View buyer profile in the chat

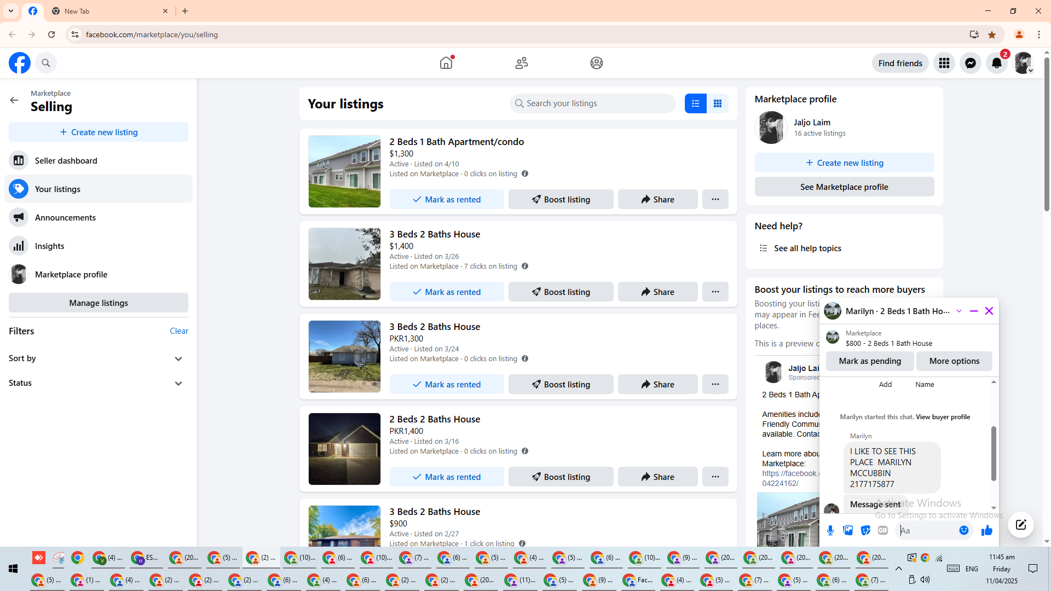[943, 417]
